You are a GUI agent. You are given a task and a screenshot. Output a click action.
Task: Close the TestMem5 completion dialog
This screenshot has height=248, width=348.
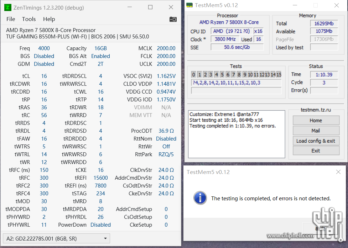pos(338,172)
